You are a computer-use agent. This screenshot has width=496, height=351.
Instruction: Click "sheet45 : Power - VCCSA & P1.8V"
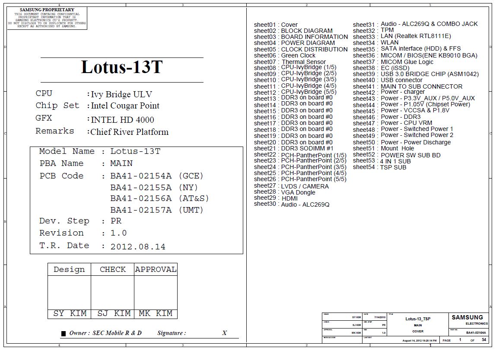[401, 111]
